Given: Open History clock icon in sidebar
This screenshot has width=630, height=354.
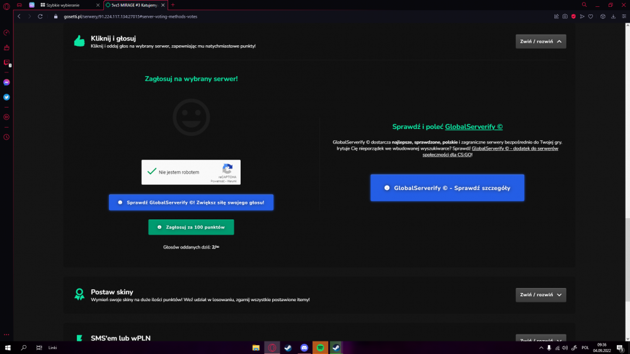Looking at the screenshot, I should [x=6, y=137].
